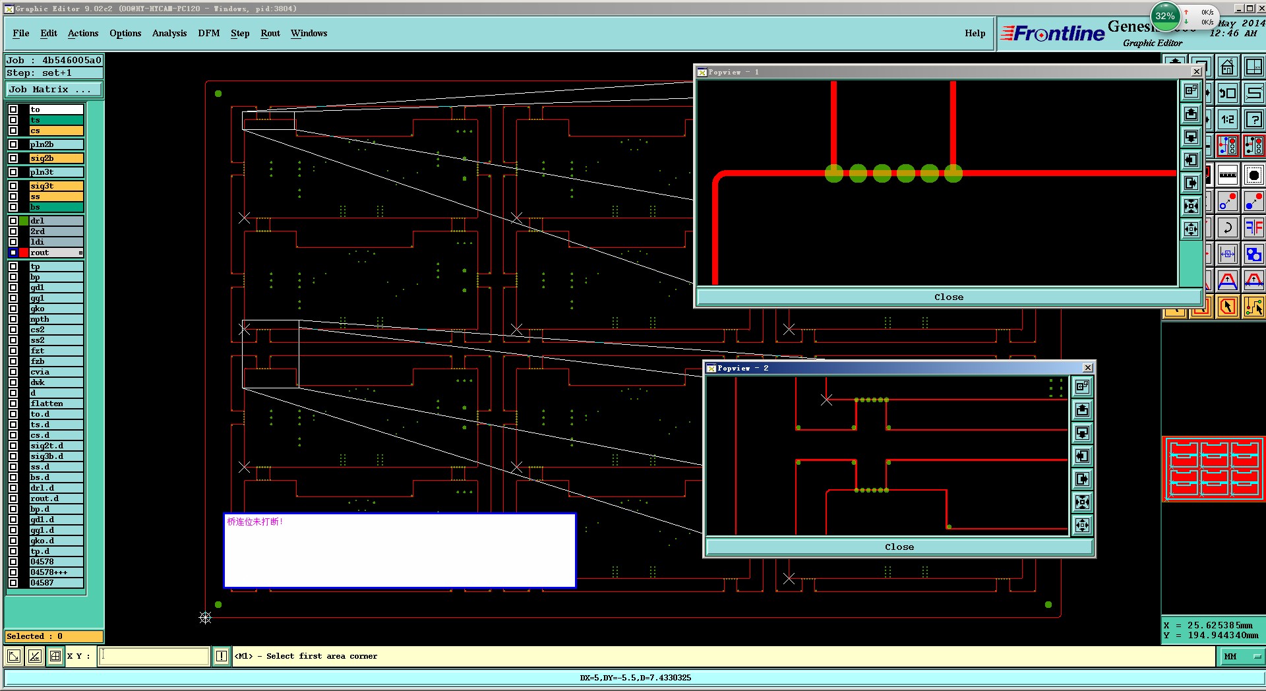Select the net path arrow selection tool
1266x691 pixels.
coord(1253,307)
